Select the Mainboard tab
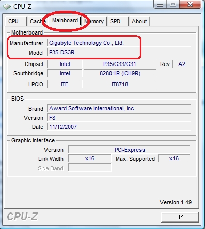 pyautogui.click(x=65, y=21)
